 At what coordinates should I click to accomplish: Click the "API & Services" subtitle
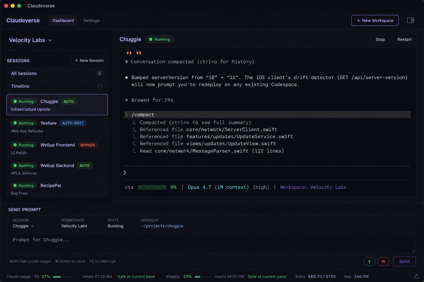coord(24,173)
